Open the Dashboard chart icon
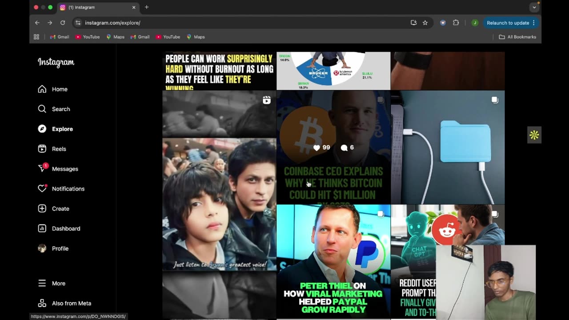This screenshot has height=320, width=569. [x=42, y=228]
